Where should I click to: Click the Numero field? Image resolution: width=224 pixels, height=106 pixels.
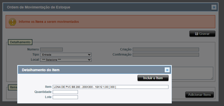51,49
